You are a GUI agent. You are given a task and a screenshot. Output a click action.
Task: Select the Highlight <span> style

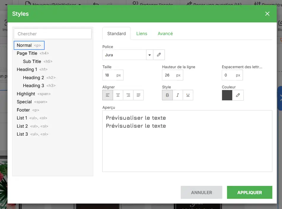pos(34,94)
